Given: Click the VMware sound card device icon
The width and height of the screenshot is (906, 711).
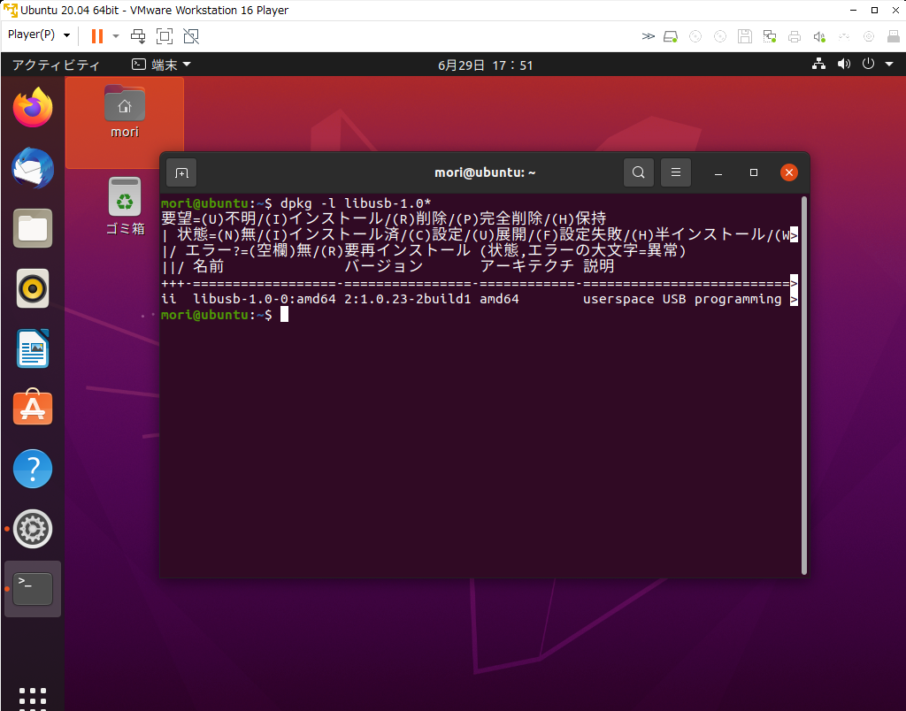Looking at the screenshot, I should click(x=818, y=36).
